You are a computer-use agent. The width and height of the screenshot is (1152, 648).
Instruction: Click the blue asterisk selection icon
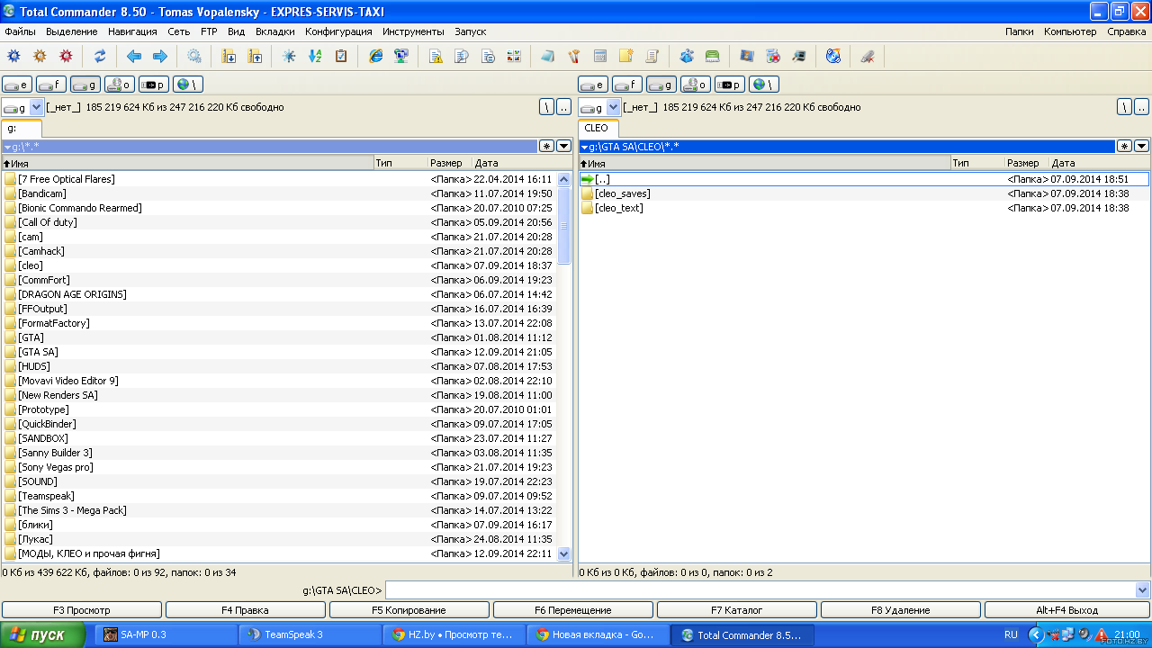[x=289, y=56]
